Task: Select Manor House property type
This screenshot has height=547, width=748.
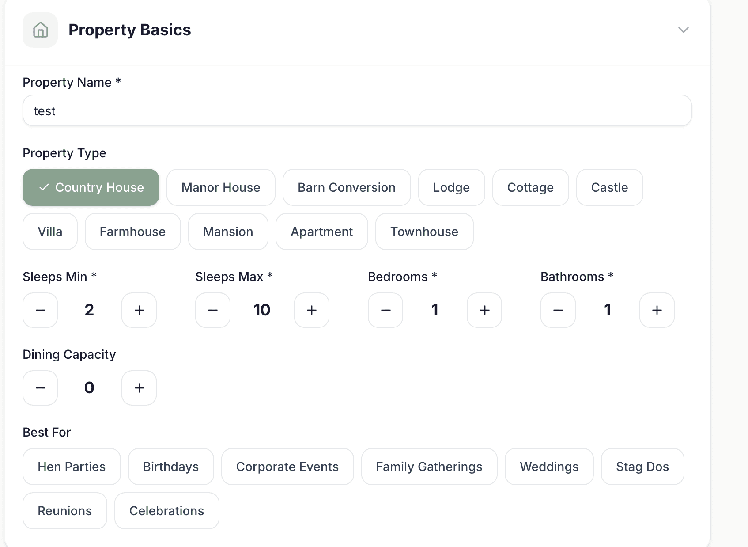Action: pos(221,187)
